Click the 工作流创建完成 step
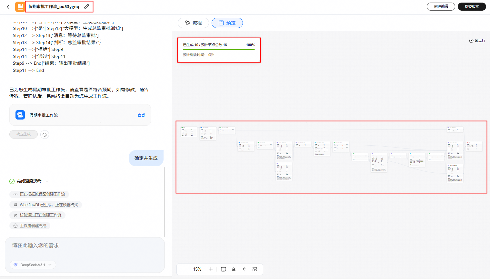 30,226
